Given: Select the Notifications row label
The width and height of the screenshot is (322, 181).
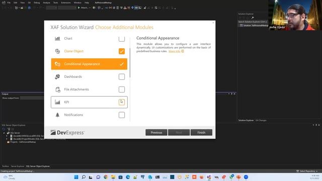Looking at the screenshot, I should pyautogui.click(x=73, y=115).
